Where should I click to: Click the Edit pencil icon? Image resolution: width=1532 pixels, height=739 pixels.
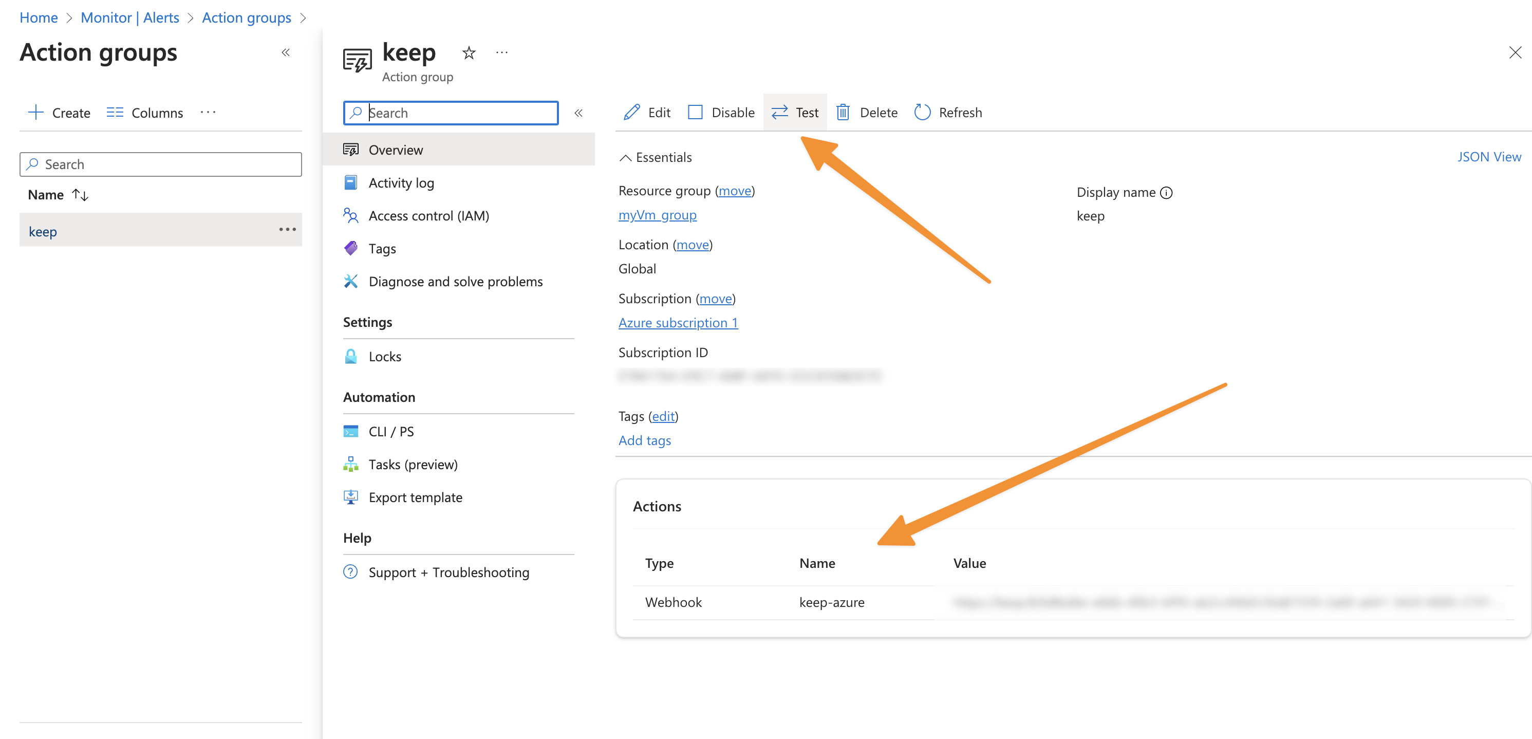pyautogui.click(x=631, y=113)
